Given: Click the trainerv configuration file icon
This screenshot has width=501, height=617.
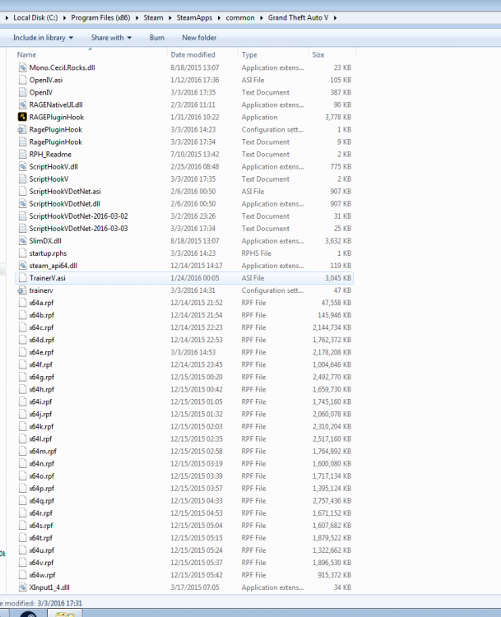Looking at the screenshot, I should [x=22, y=290].
